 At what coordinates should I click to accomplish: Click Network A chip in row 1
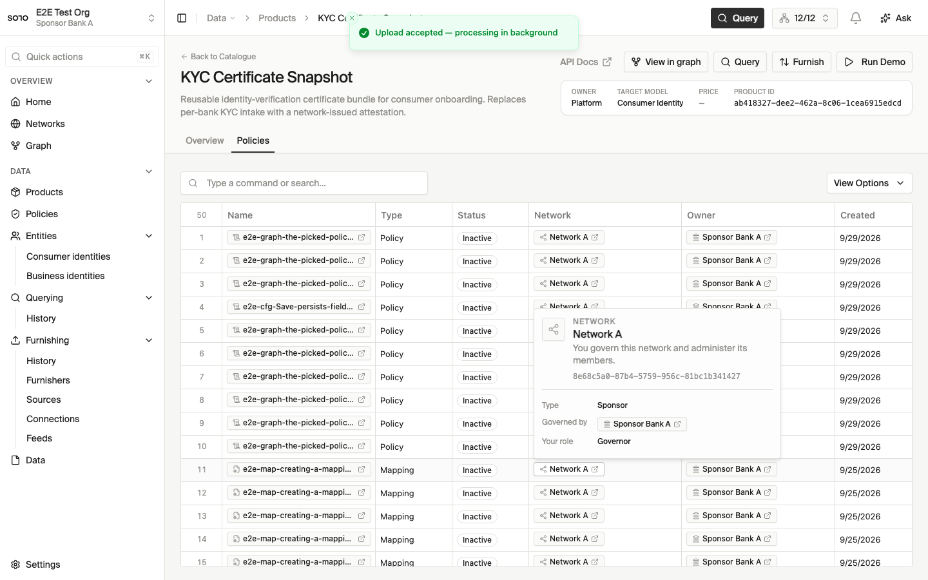point(569,237)
